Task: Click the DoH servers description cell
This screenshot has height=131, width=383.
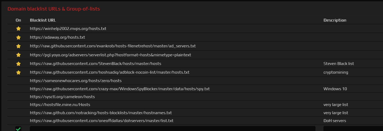Action: pos(335,121)
